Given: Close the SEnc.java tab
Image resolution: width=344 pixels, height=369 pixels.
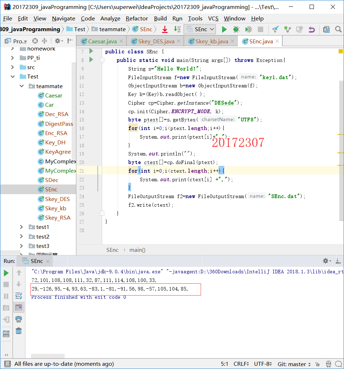Looking at the screenshot, I should pos(277,41).
